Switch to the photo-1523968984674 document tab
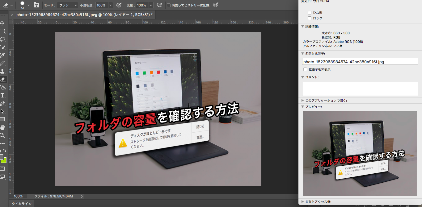 tap(83, 14)
